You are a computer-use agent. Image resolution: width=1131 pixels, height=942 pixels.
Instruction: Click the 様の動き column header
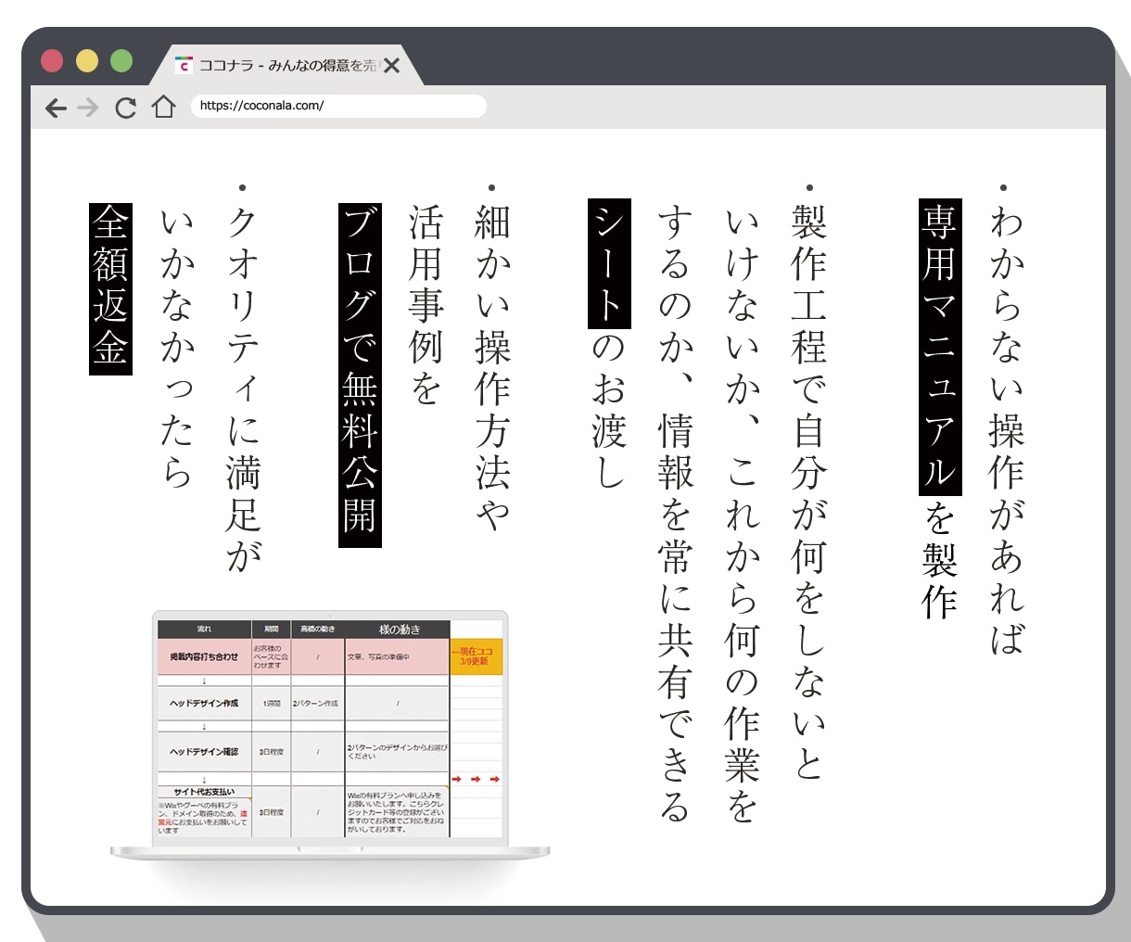click(399, 630)
